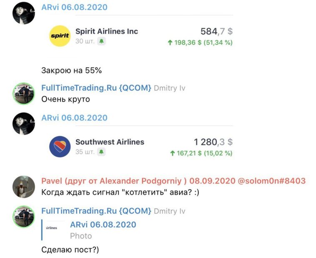Click the FullTimeTrading.Ru name above the quoted reply
This screenshot has width=316, height=258.
[x=96, y=211]
